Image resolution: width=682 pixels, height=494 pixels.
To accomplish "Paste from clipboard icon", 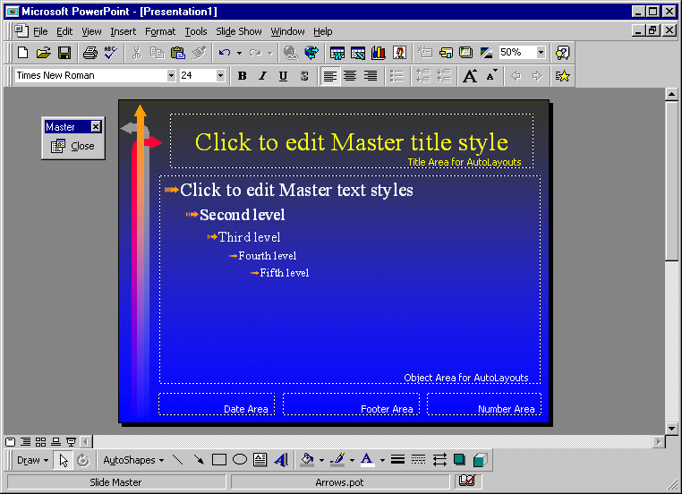I will click(x=178, y=53).
